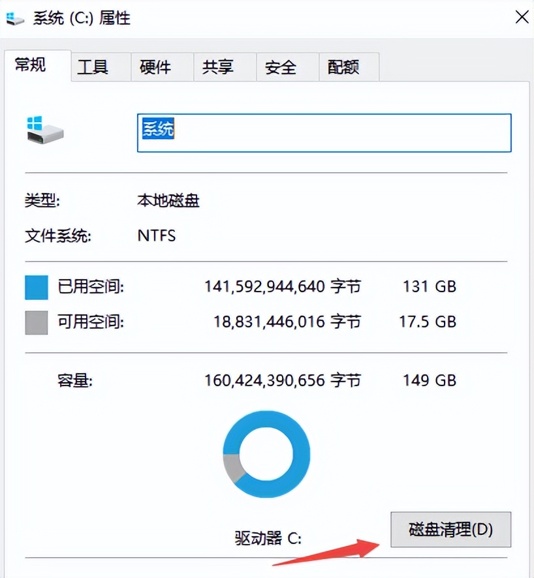Click the 可用空间 label
This screenshot has width=534, height=578.
click(91, 322)
